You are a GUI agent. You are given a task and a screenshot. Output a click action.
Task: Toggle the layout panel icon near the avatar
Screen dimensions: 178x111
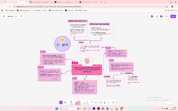157,17
